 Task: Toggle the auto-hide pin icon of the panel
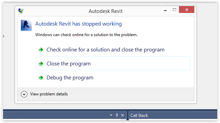pyautogui.click(x=117, y=115)
